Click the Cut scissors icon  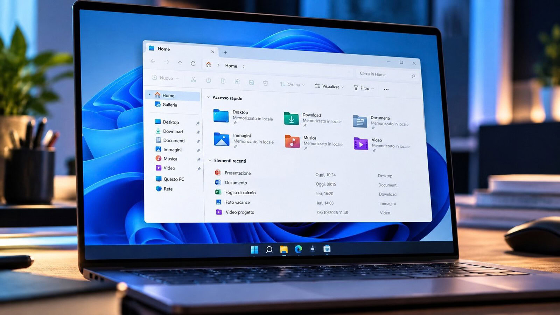[193, 79]
